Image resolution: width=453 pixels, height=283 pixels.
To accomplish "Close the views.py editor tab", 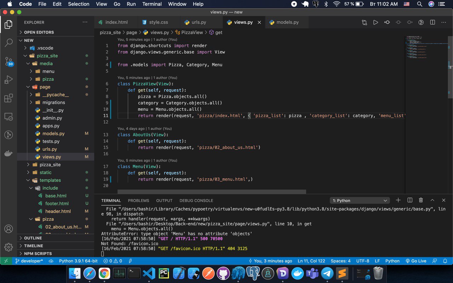I will (x=259, y=22).
